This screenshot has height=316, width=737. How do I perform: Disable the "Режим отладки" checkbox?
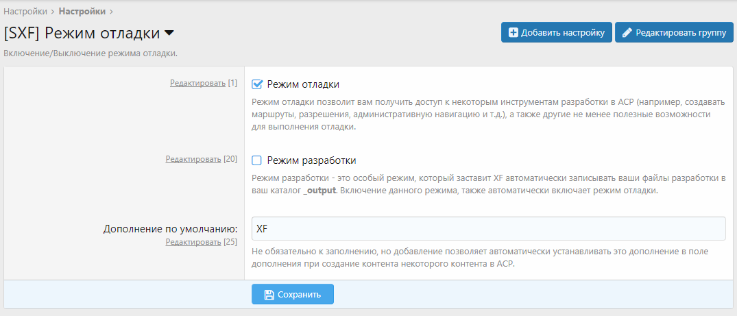pyautogui.click(x=257, y=84)
